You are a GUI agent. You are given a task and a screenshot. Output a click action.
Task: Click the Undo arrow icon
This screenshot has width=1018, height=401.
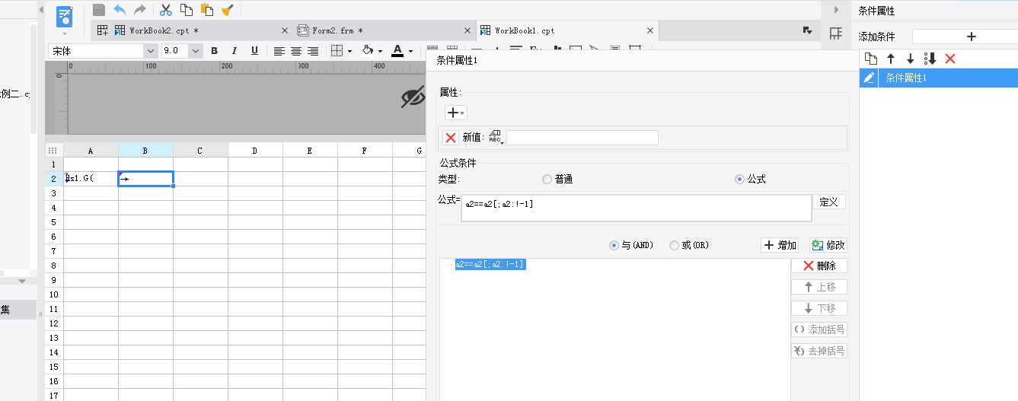[120, 10]
